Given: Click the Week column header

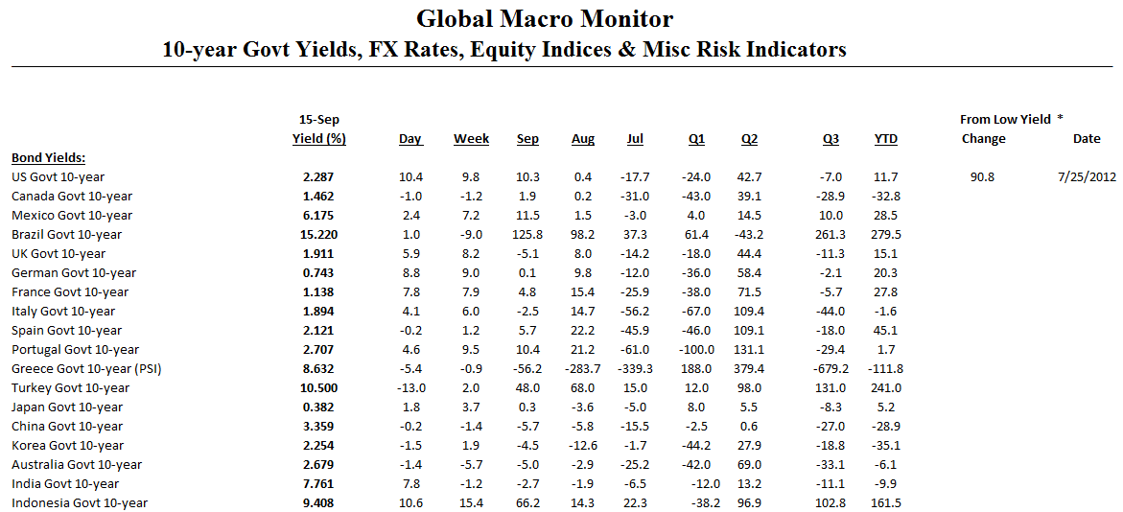Looking at the screenshot, I should coord(471,139).
